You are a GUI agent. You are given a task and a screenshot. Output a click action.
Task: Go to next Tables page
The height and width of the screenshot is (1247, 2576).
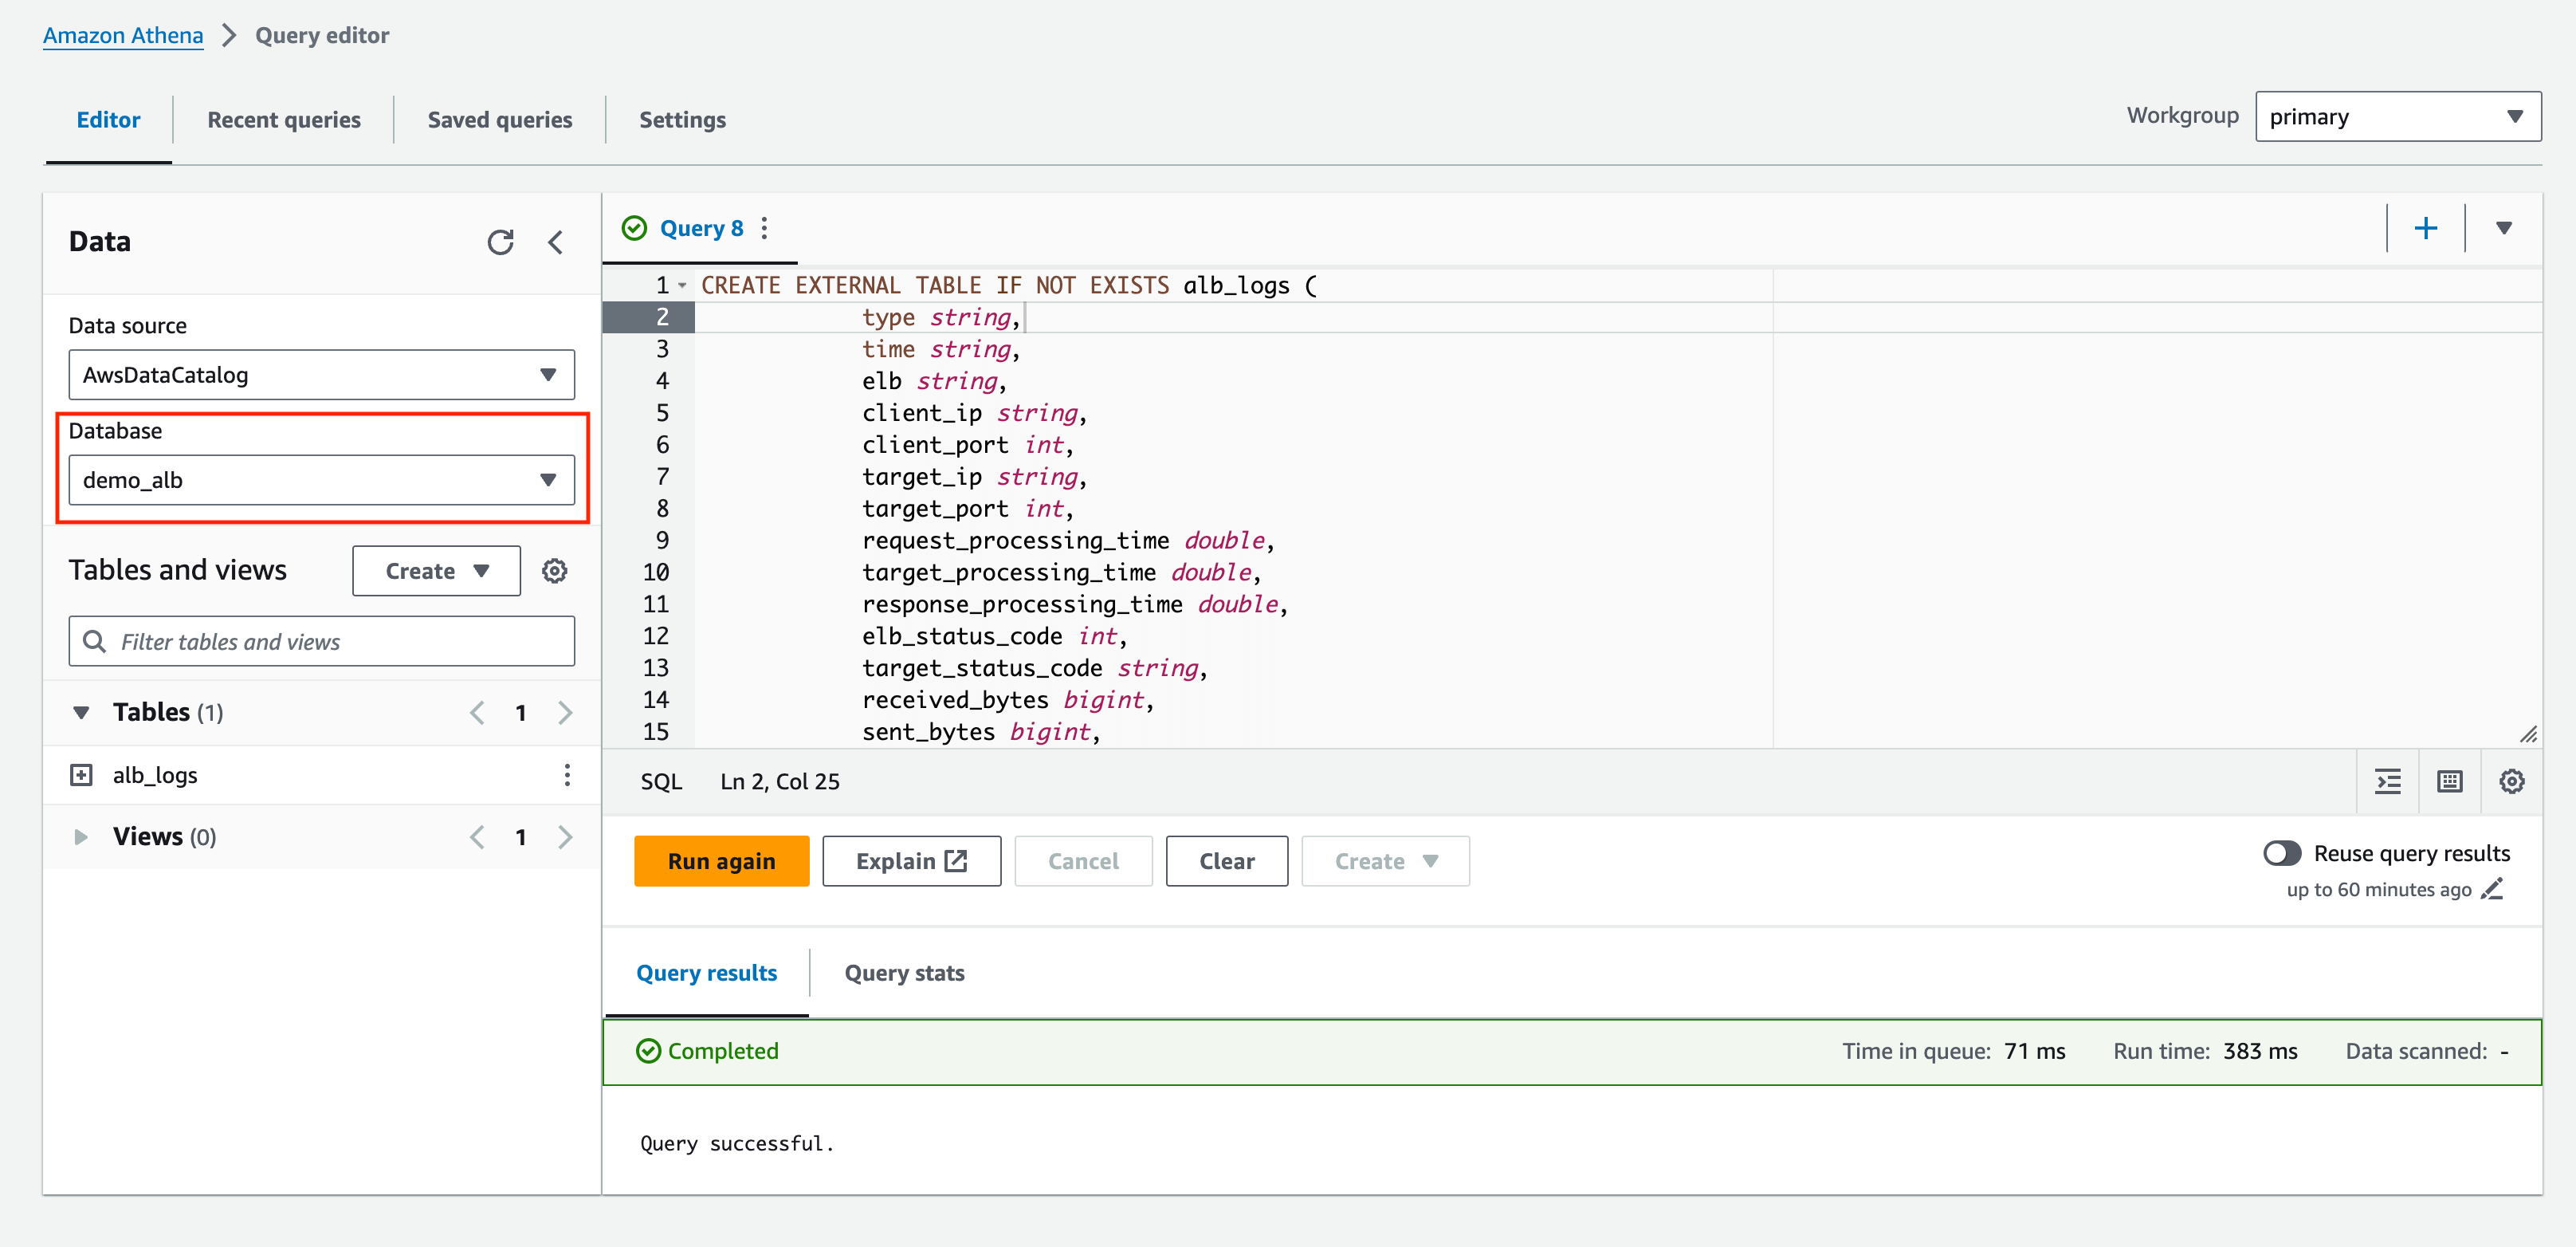[565, 712]
